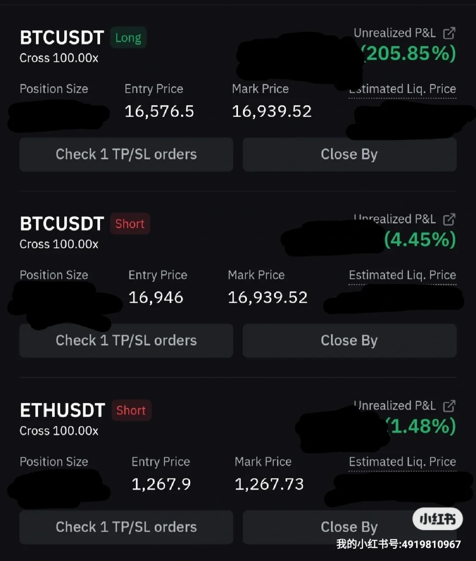Open share icon beside BTCUSDT Short Unrealized P&L
The image size is (476, 561).
pos(449,219)
